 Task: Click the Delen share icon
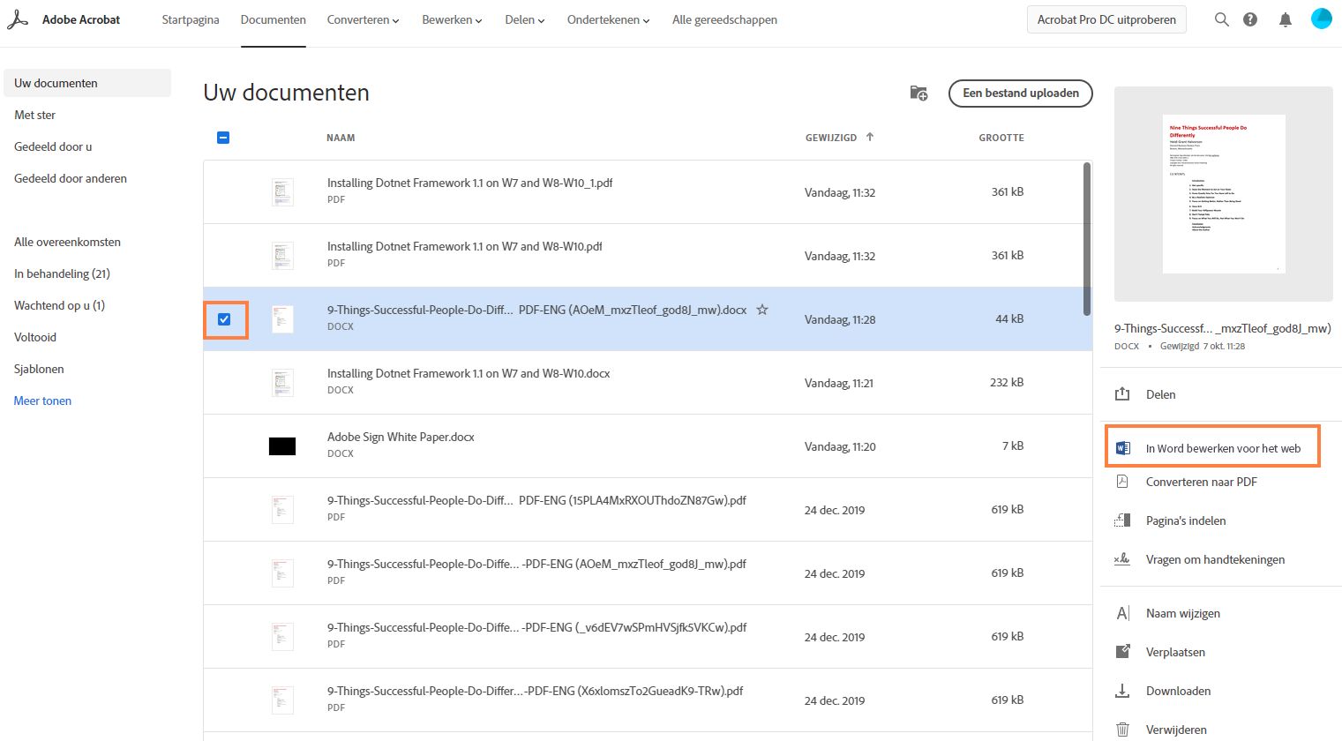1122,394
